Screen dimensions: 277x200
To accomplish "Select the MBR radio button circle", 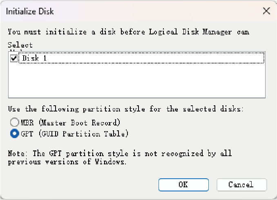I will coord(15,122).
